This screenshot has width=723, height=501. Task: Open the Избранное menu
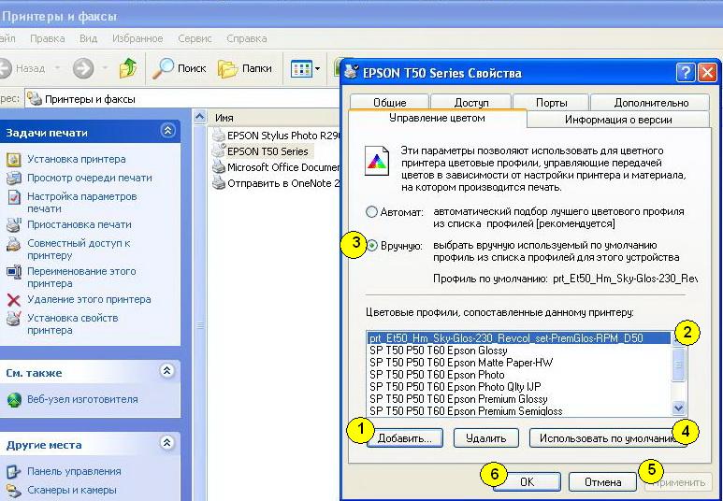(137, 38)
